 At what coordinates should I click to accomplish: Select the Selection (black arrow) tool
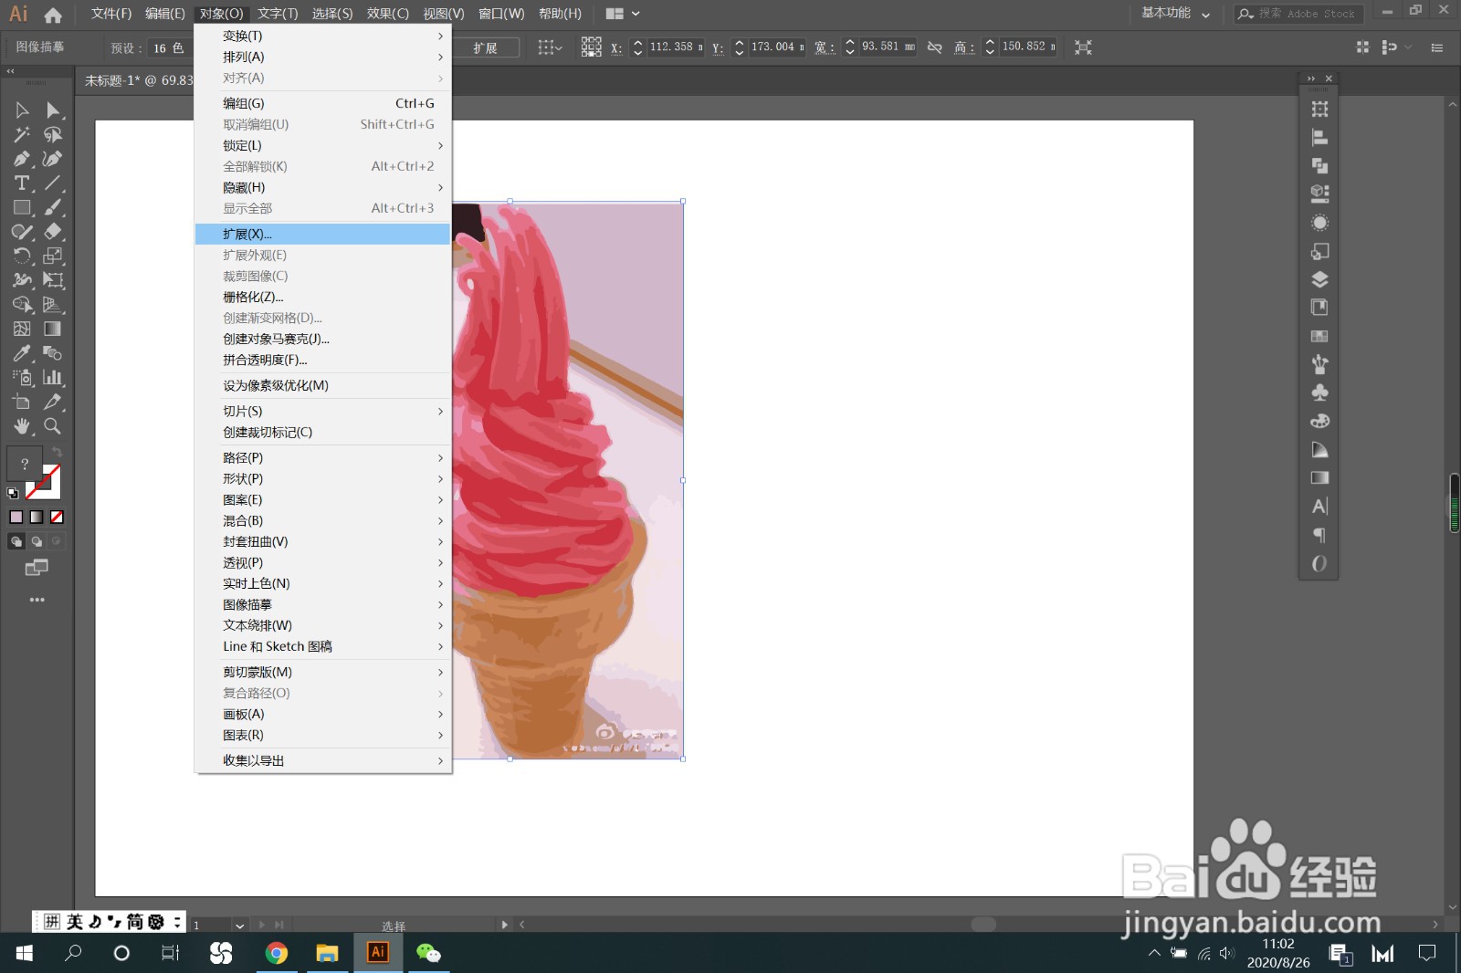point(22,110)
